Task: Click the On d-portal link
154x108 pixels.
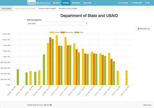Action: (123, 3)
